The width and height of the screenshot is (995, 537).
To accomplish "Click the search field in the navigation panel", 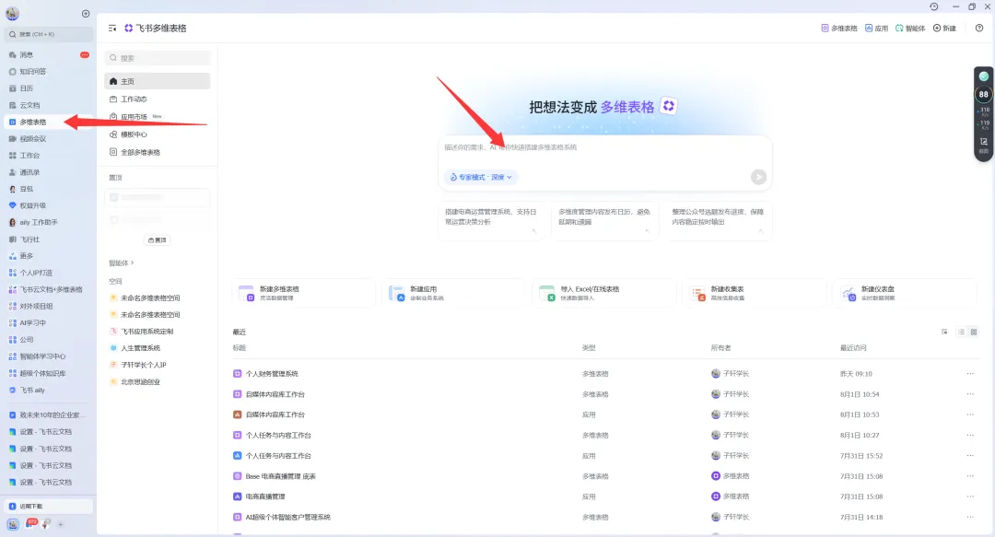I will (158, 58).
